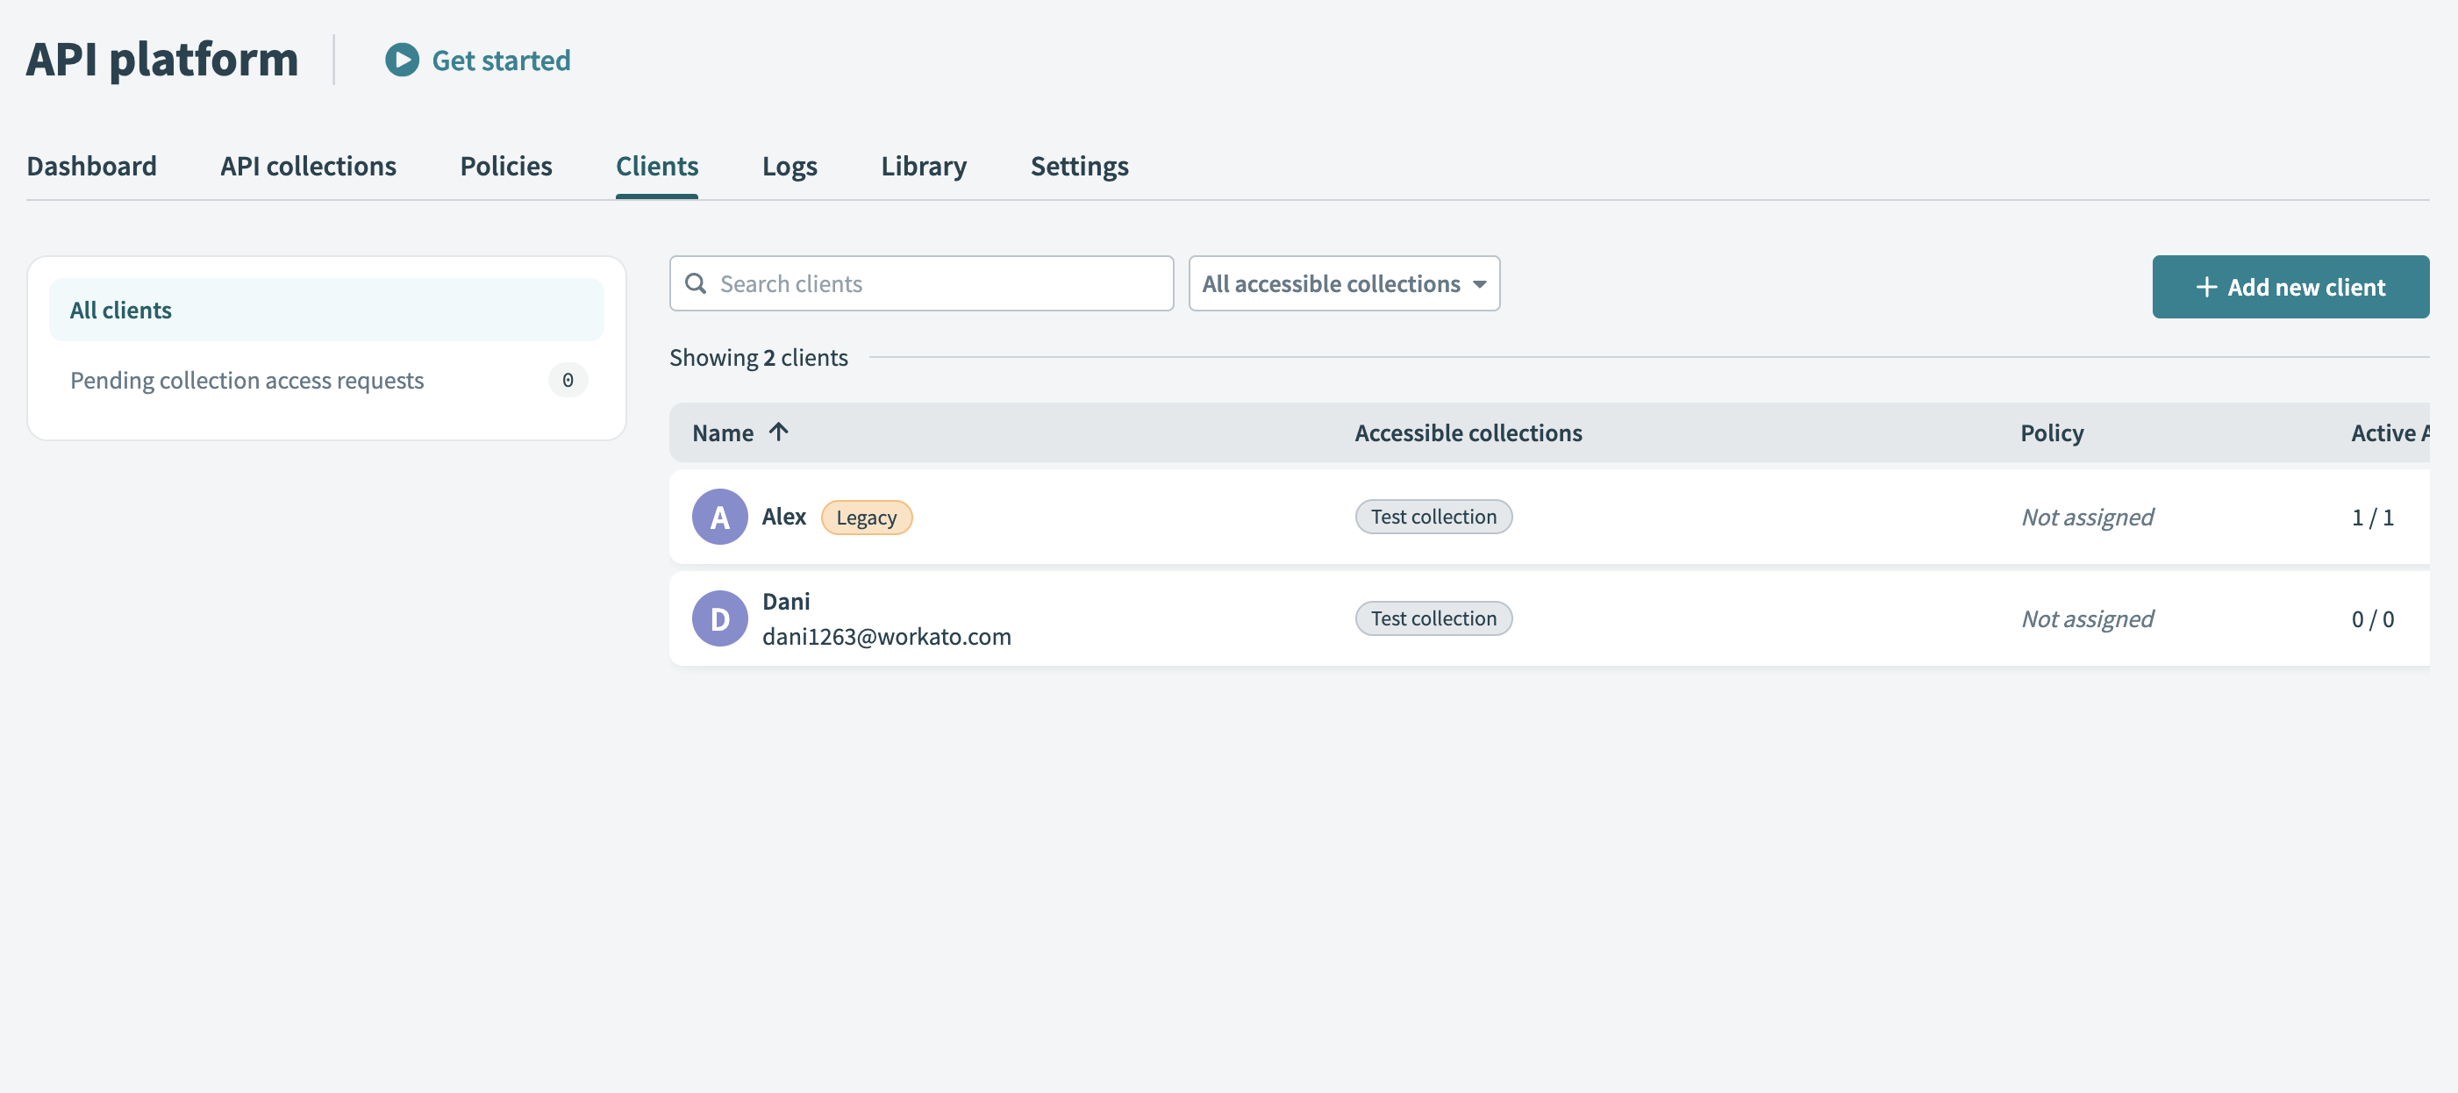
Task: Click the Legacy badge icon on Alex
Action: click(x=867, y=514)
